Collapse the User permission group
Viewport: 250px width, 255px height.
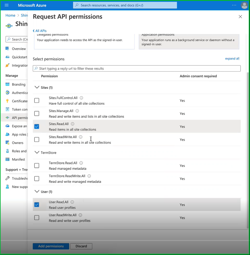pyautogui.click(x=37, y=192)
